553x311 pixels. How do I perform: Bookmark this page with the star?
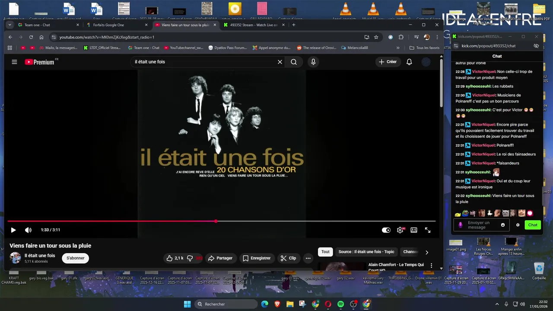point(376,37)
